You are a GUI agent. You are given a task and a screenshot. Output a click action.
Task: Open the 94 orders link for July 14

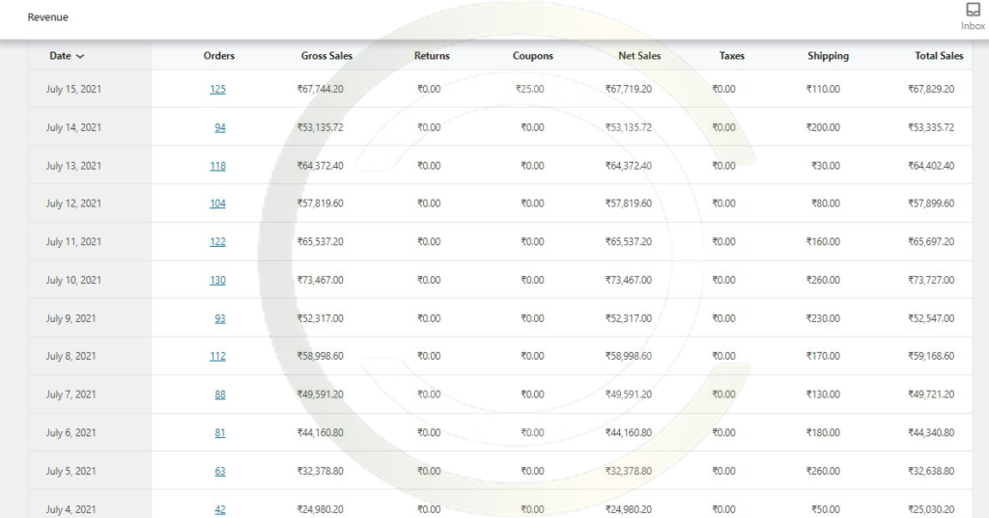tap(220, 127)
